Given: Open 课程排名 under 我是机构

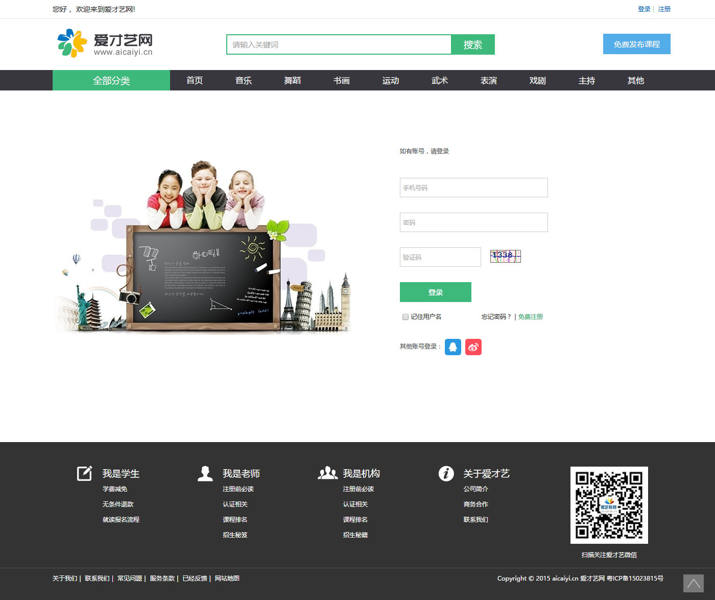Looking at the screenshot, I should tap(355, 520).
